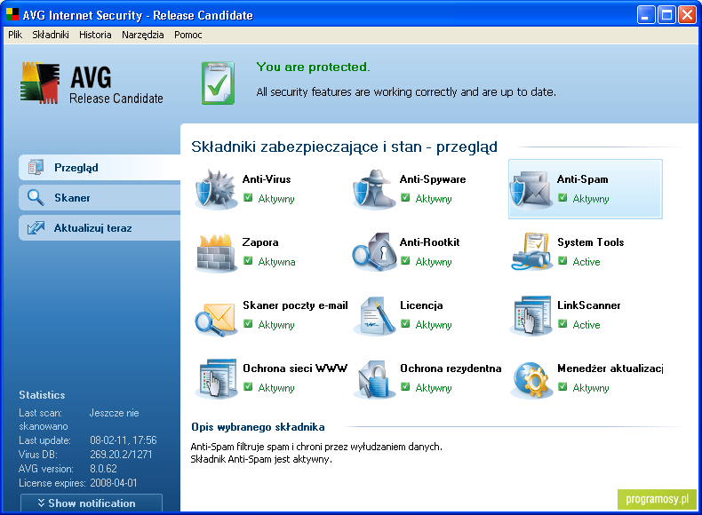Open the Ochrona rezydentna padlock icon
702x515 pixels.
[374, 379]
